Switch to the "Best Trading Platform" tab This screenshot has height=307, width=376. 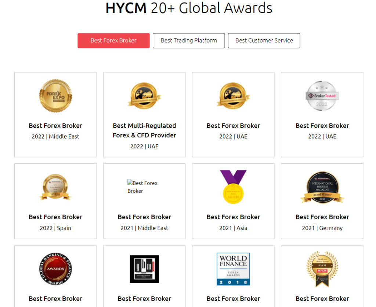click(x=188, y=40)
